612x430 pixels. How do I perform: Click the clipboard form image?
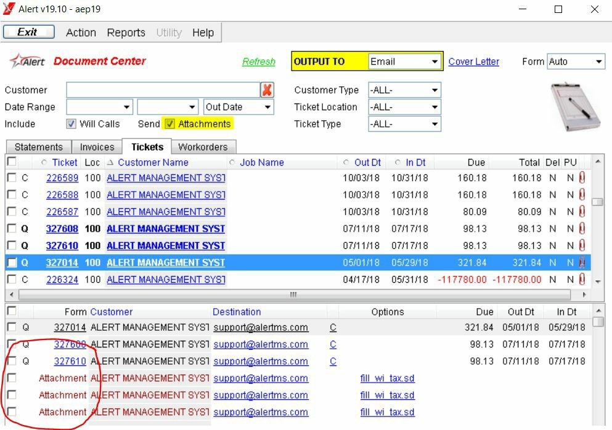coord(574,106)
